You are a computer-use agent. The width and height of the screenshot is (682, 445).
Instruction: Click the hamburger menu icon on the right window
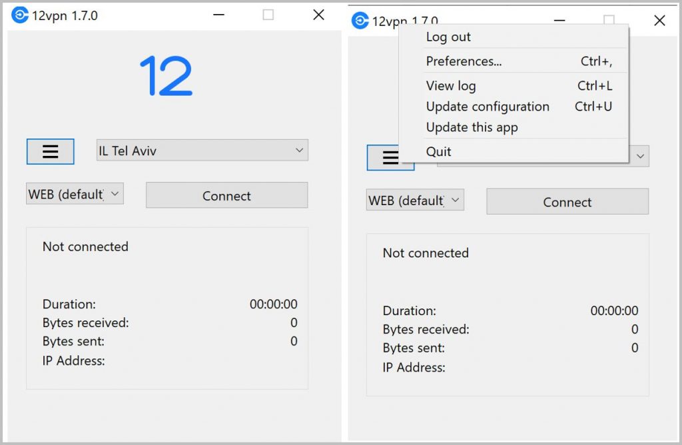point(390,158)
